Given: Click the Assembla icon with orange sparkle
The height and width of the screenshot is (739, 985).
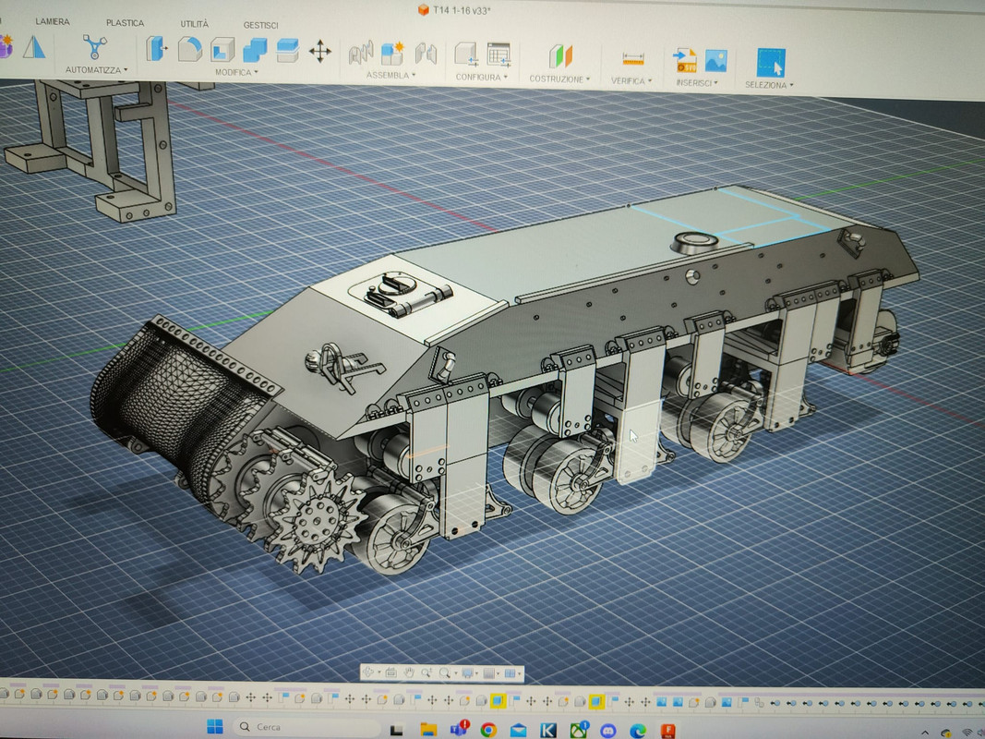Looking at the screenshot, I should click(x=392, y=55).
